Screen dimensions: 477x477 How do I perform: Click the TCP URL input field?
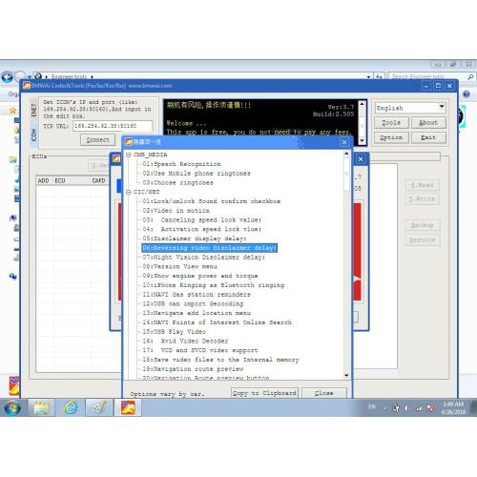(x=113, y=126)
